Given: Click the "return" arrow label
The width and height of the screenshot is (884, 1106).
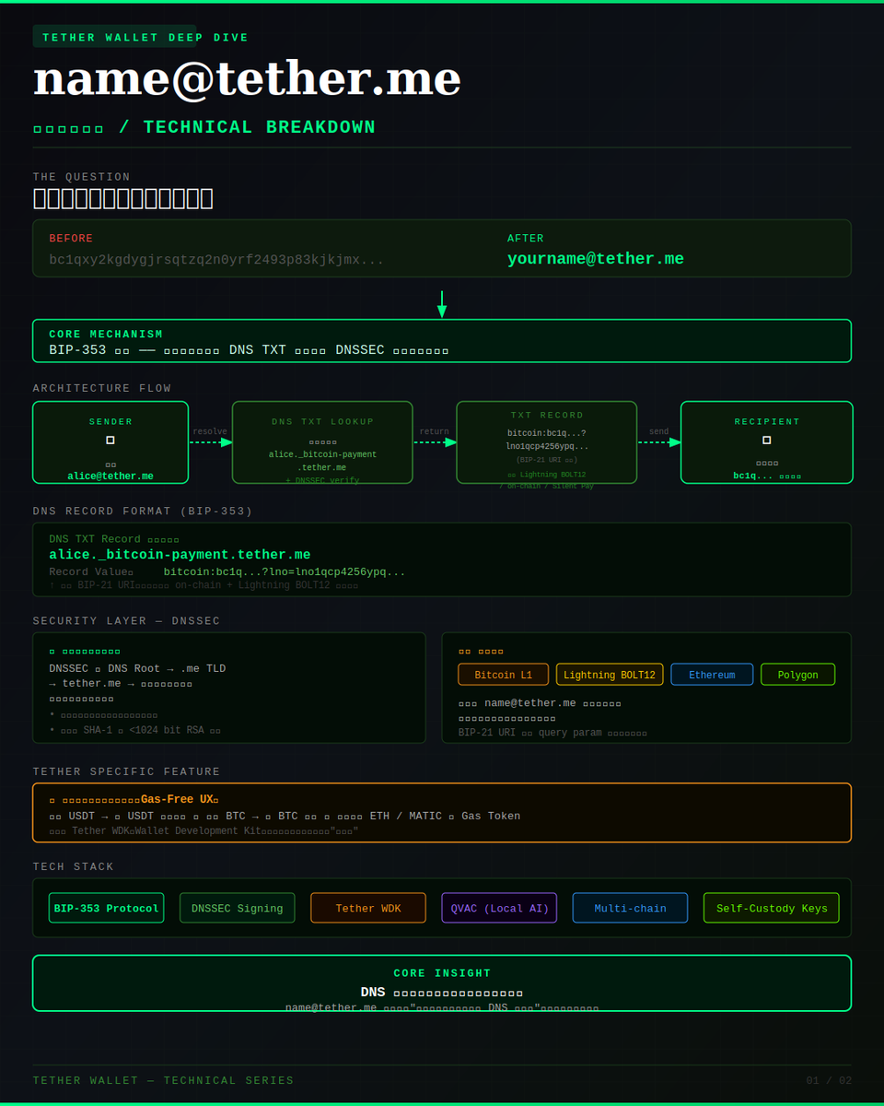Looking at the screenshot, I should tap(435, 431).
